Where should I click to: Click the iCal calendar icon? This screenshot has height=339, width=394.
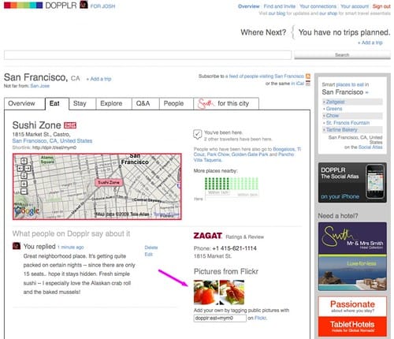click(308, 84)
